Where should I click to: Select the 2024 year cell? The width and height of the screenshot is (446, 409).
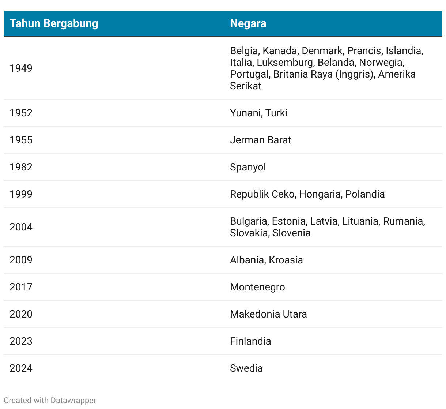point(21,368)
